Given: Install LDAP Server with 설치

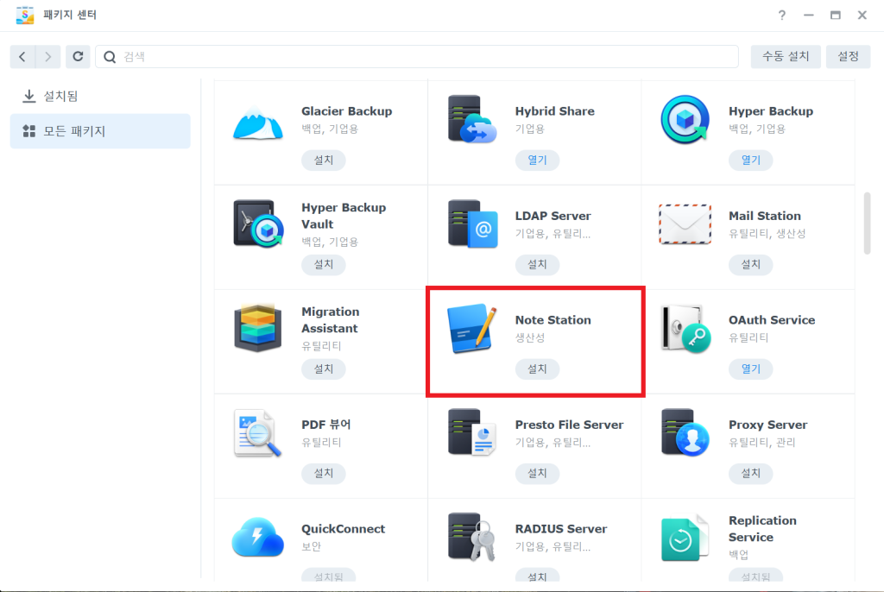Looking at the screenshot, I should (x=537, y=264).
